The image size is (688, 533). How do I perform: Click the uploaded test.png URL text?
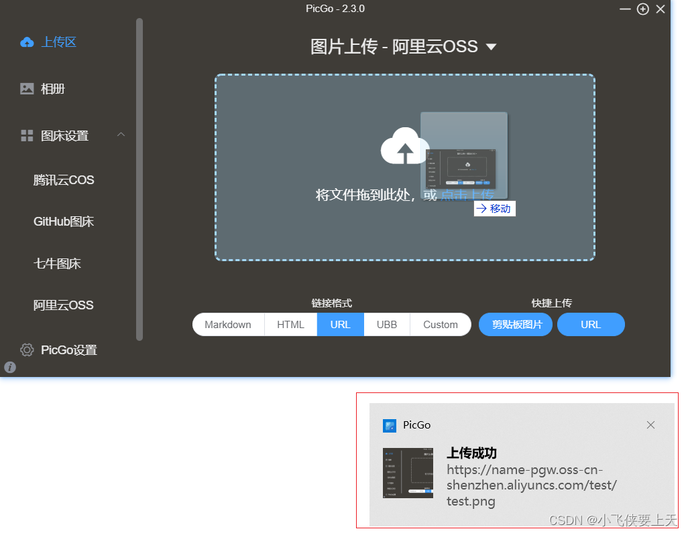point(532,485)
